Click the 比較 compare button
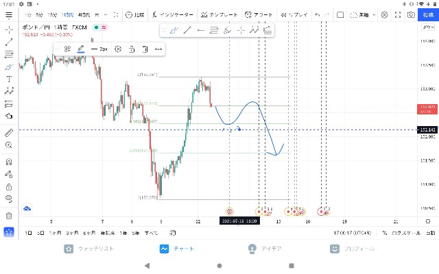Screen dimensions: 439x274 click(x=134, y=15)
